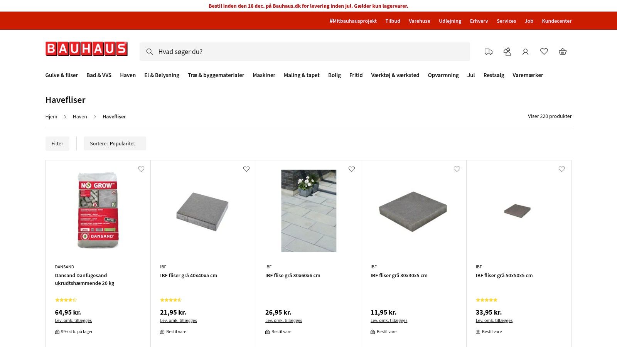Open the wishlist heart in header
The height and width of the screenshot is (347, 617).
544,51
